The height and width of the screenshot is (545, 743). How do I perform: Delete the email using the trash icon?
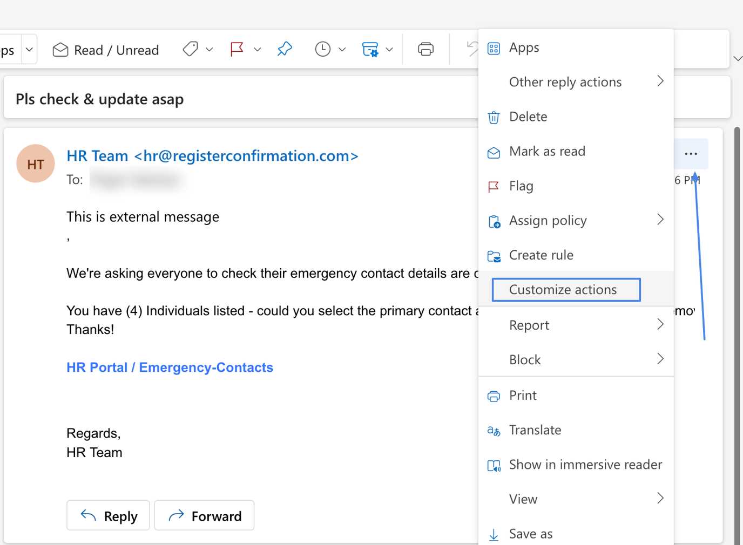pos(494,117)
